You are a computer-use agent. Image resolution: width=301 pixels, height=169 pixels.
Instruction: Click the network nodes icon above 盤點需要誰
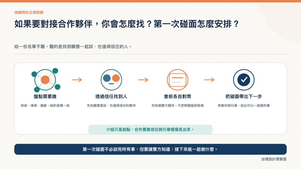[x=46, y=80]
